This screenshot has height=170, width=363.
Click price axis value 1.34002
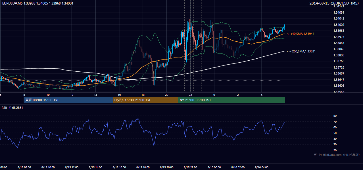pos(339,25)
